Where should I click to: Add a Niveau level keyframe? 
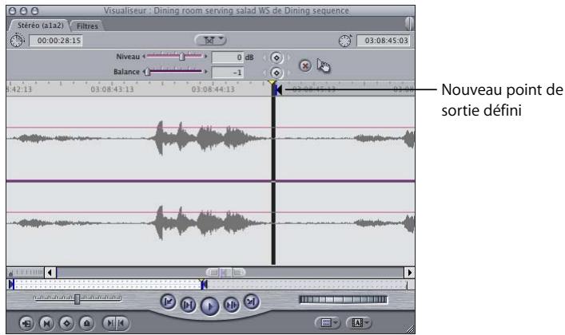point(277,57)
